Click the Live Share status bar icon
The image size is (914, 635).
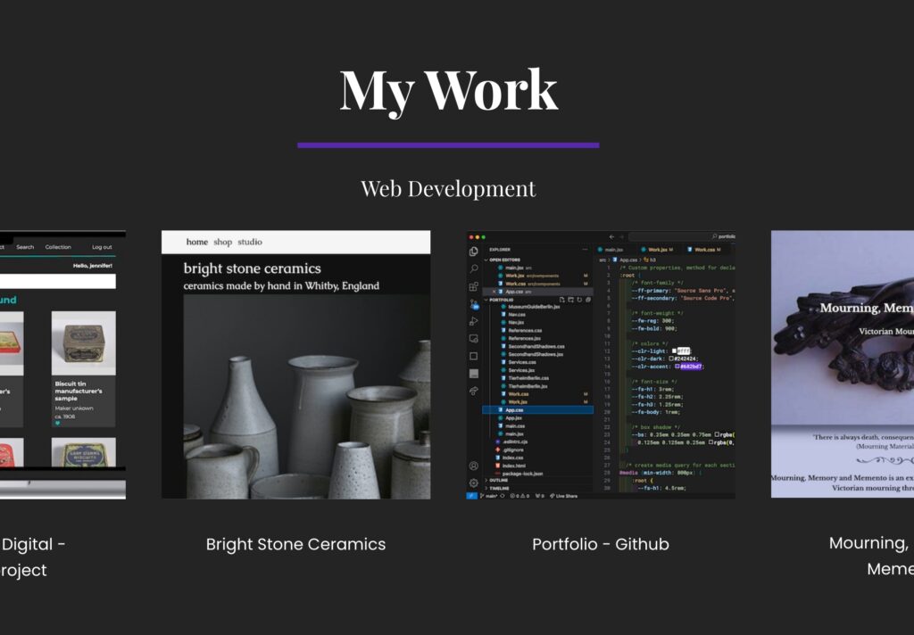click(x=564, y=496)
